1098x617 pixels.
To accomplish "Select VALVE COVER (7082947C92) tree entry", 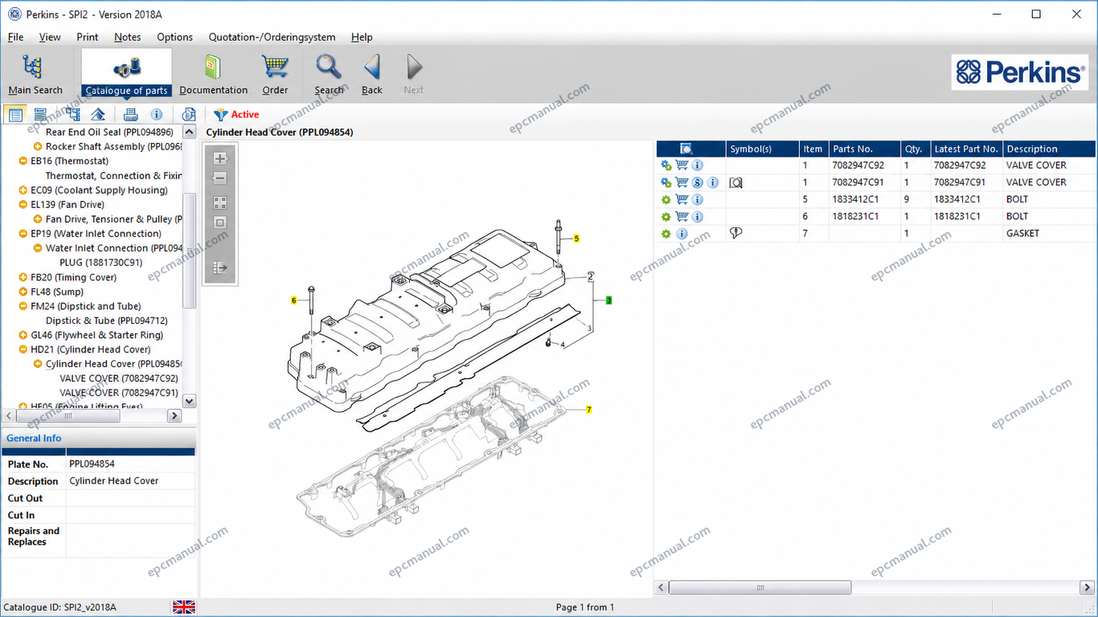I will [x=119, y=378].
